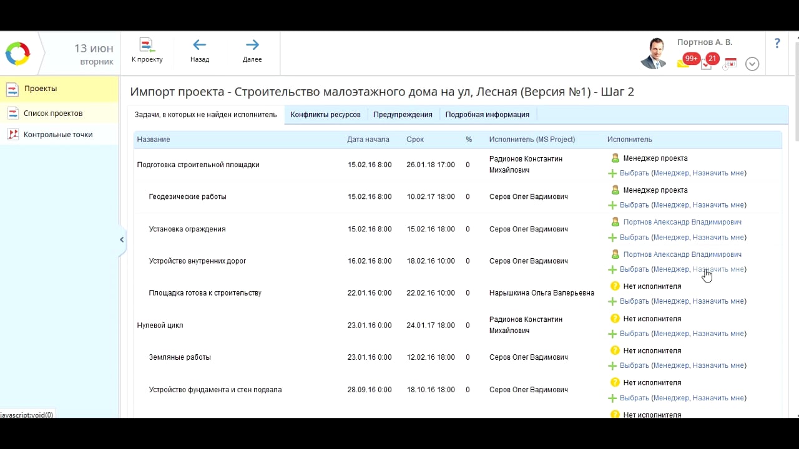This screenshot has width=799, height=449.
Task: Proceed with the Далее forward arrow
Action: point(252,51)
